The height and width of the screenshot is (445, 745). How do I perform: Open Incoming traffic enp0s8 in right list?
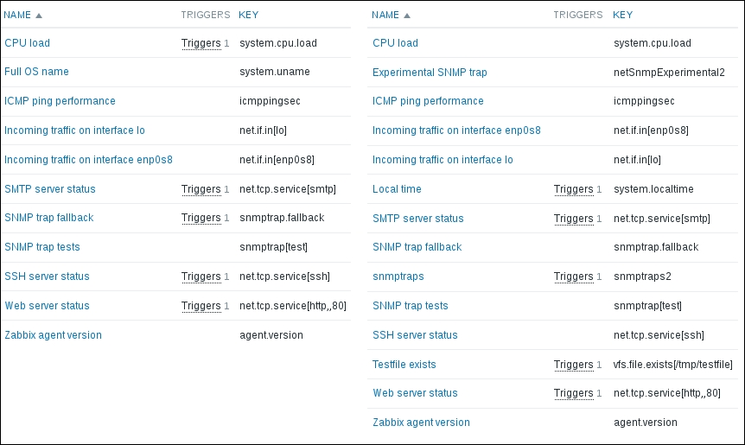456,130
